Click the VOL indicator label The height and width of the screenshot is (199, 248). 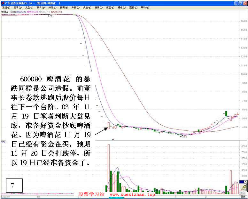pos(4,142)
